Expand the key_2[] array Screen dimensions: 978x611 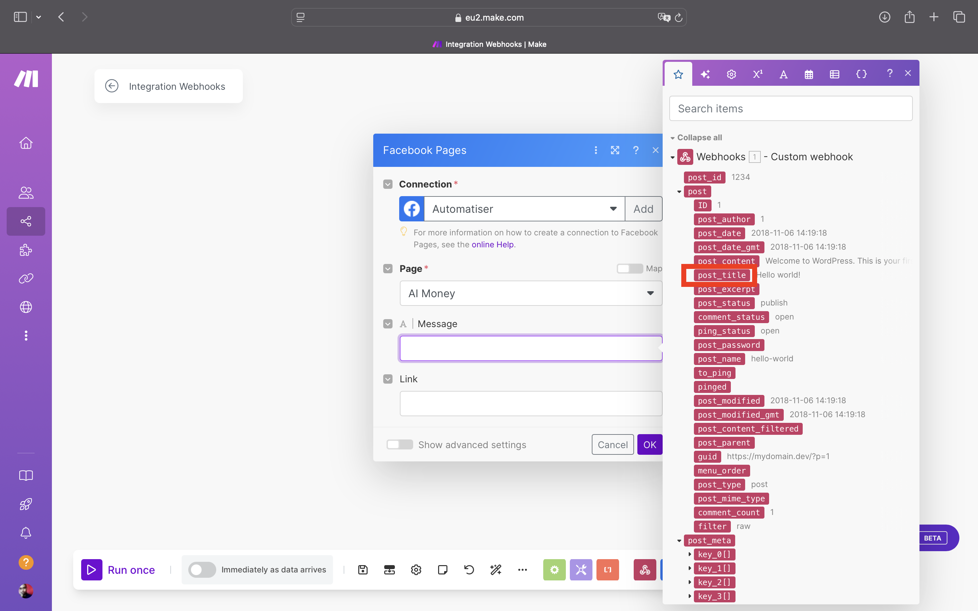coord(690,582)
